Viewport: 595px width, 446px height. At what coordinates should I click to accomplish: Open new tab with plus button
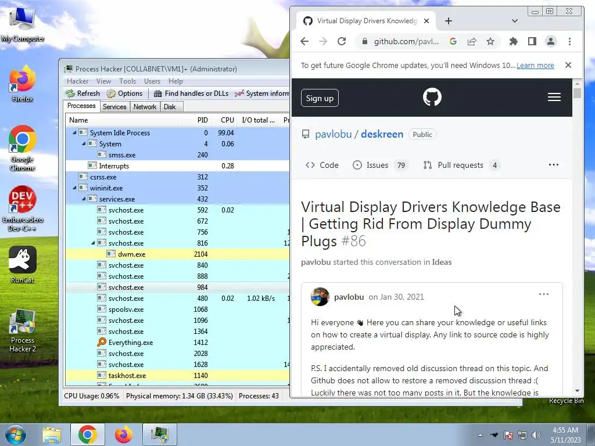pyautogui.click(x=449, y=21)
